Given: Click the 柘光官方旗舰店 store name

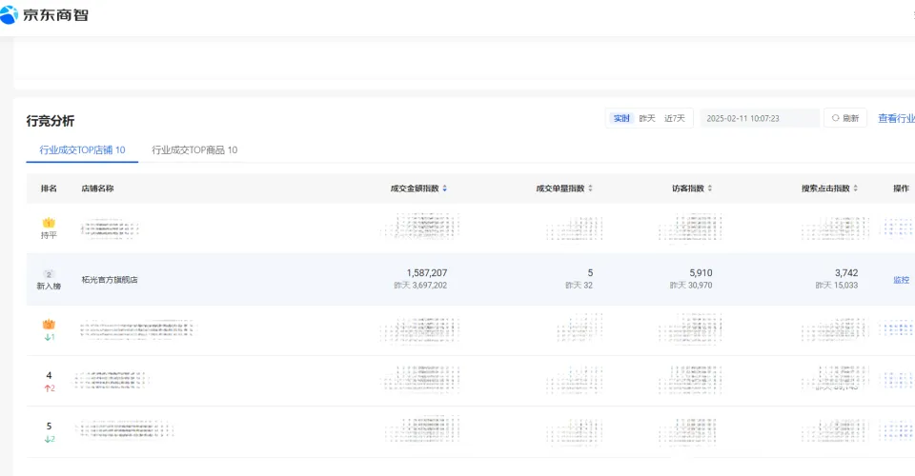Looking at the screenshot, I should coord(110,280).
